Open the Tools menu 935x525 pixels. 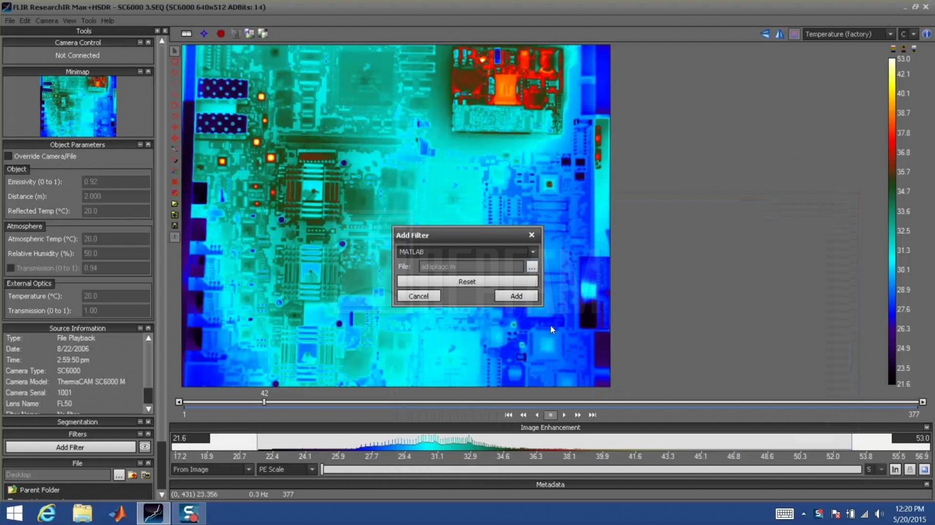pyautogui.click(x=89, y=21)
